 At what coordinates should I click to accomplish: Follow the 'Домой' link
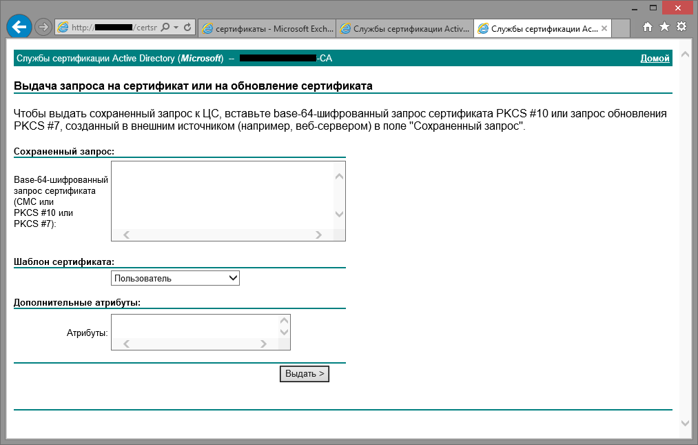(x=655, y=59)
